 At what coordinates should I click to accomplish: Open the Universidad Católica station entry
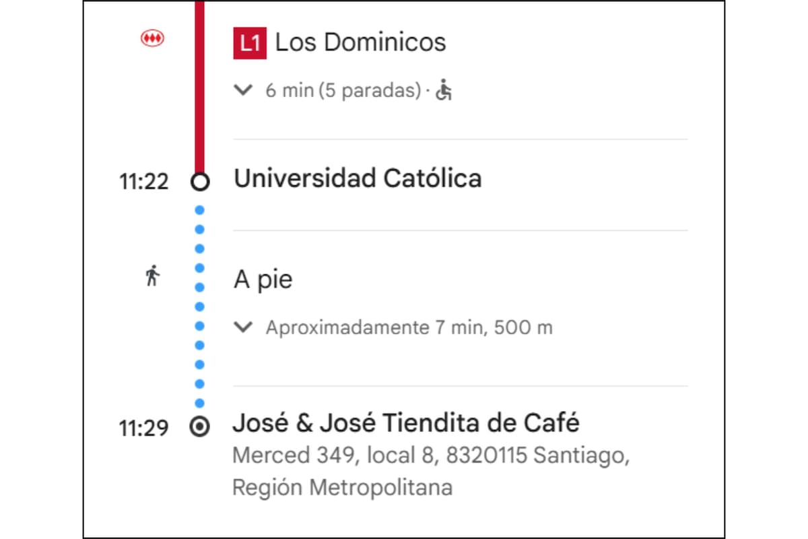point(358,179)
